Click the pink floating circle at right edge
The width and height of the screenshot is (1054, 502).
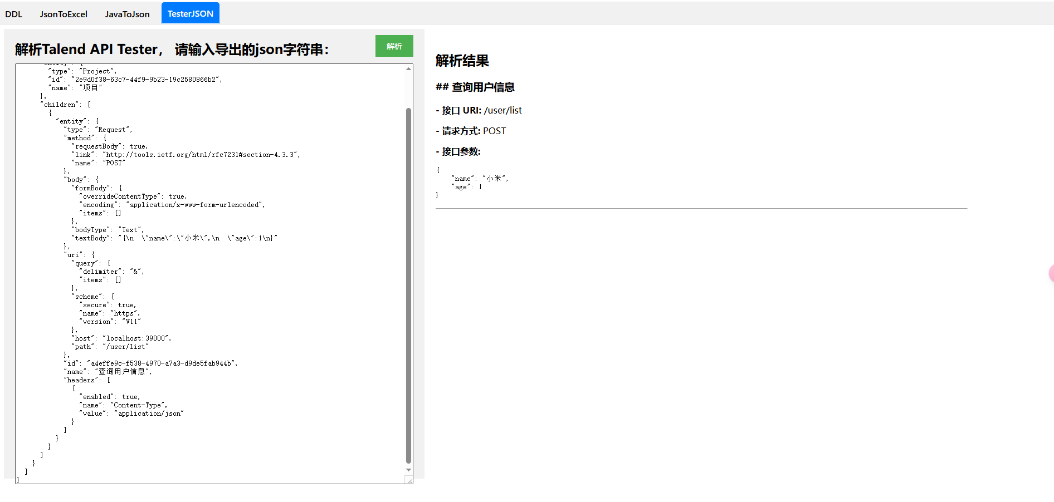tap(1051, 273)
